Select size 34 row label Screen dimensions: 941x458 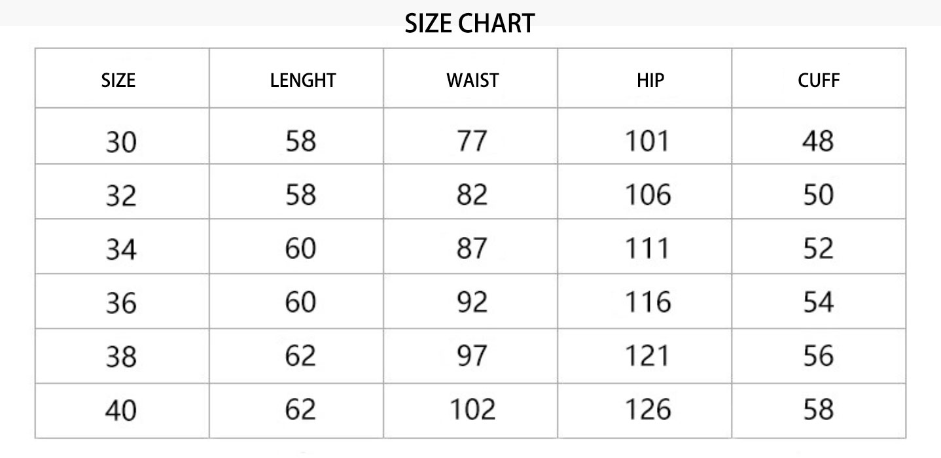pyautogui.click(x=121, y=249)
